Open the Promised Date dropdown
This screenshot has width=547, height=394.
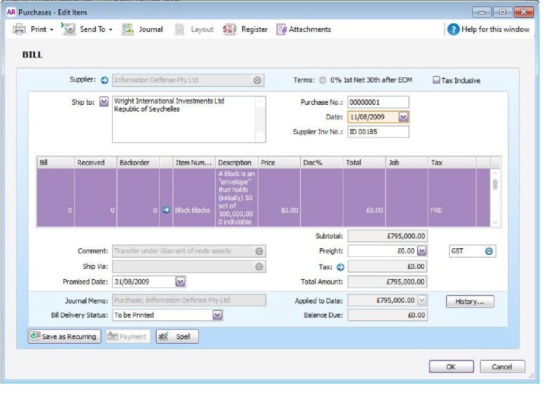[180, 282]
